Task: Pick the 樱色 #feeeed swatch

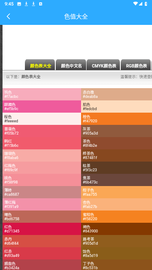Action: 42,119
